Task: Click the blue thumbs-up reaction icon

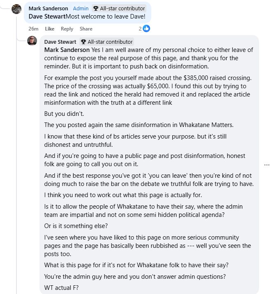Action: 146,29
